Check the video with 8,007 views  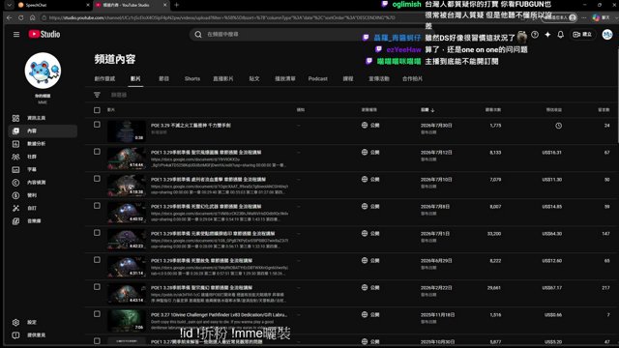pos(97,206)
